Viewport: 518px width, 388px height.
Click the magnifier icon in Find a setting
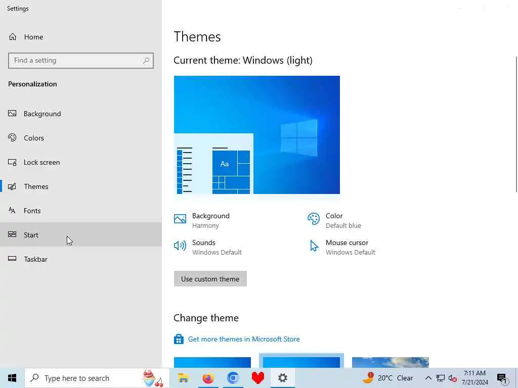(146, 61)
